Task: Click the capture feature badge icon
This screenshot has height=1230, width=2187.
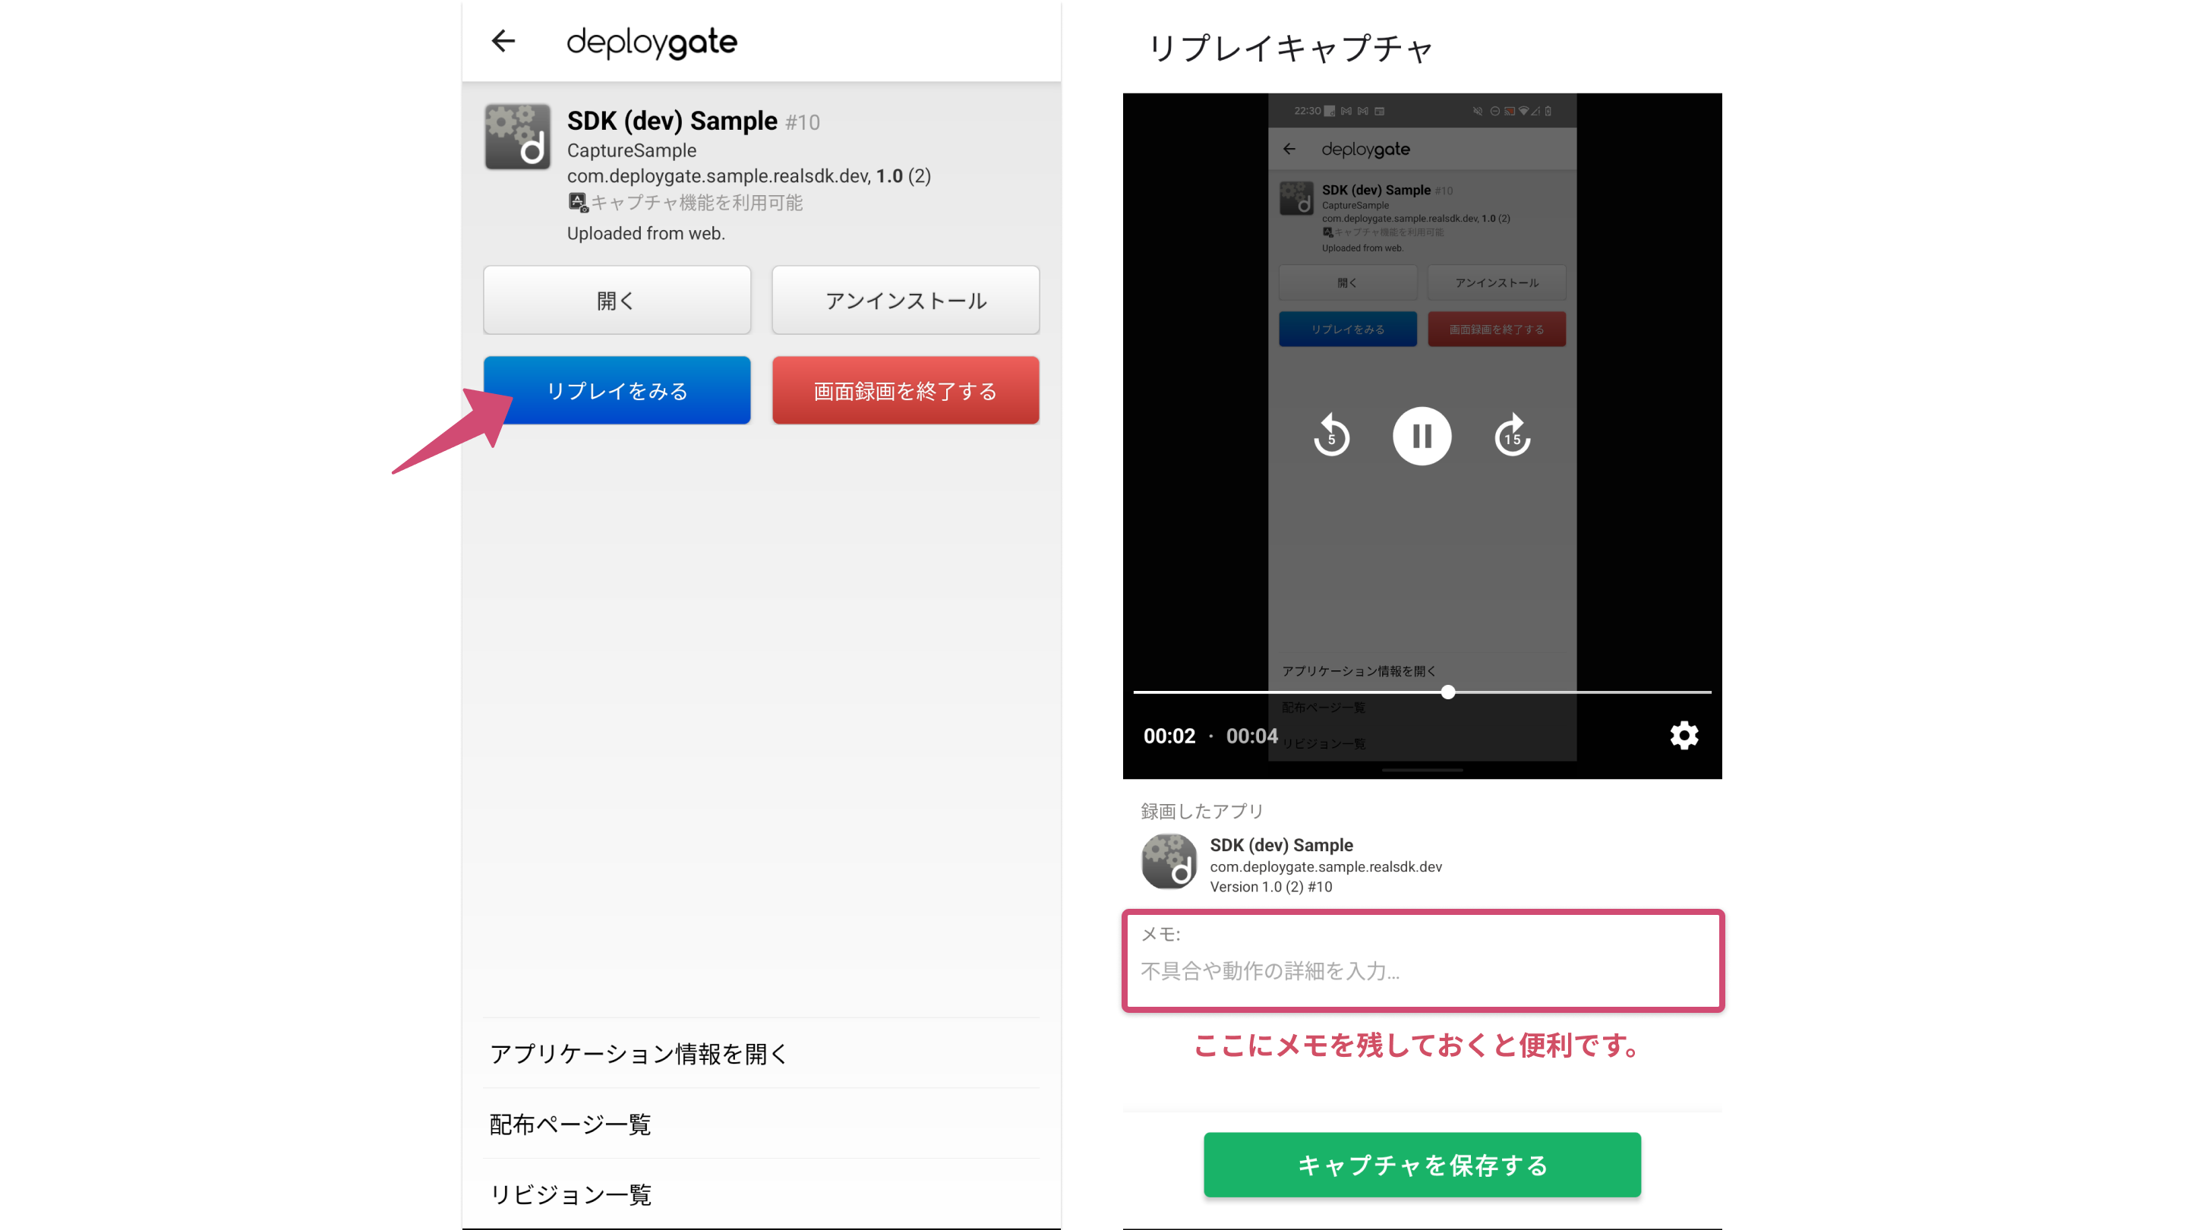Action: click(x=578, y=201)
